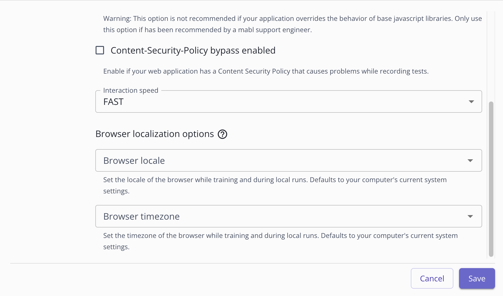Viewport: 503px width, 296px height.
Task: Click the selected FAST value
Action: pos(113,102)
